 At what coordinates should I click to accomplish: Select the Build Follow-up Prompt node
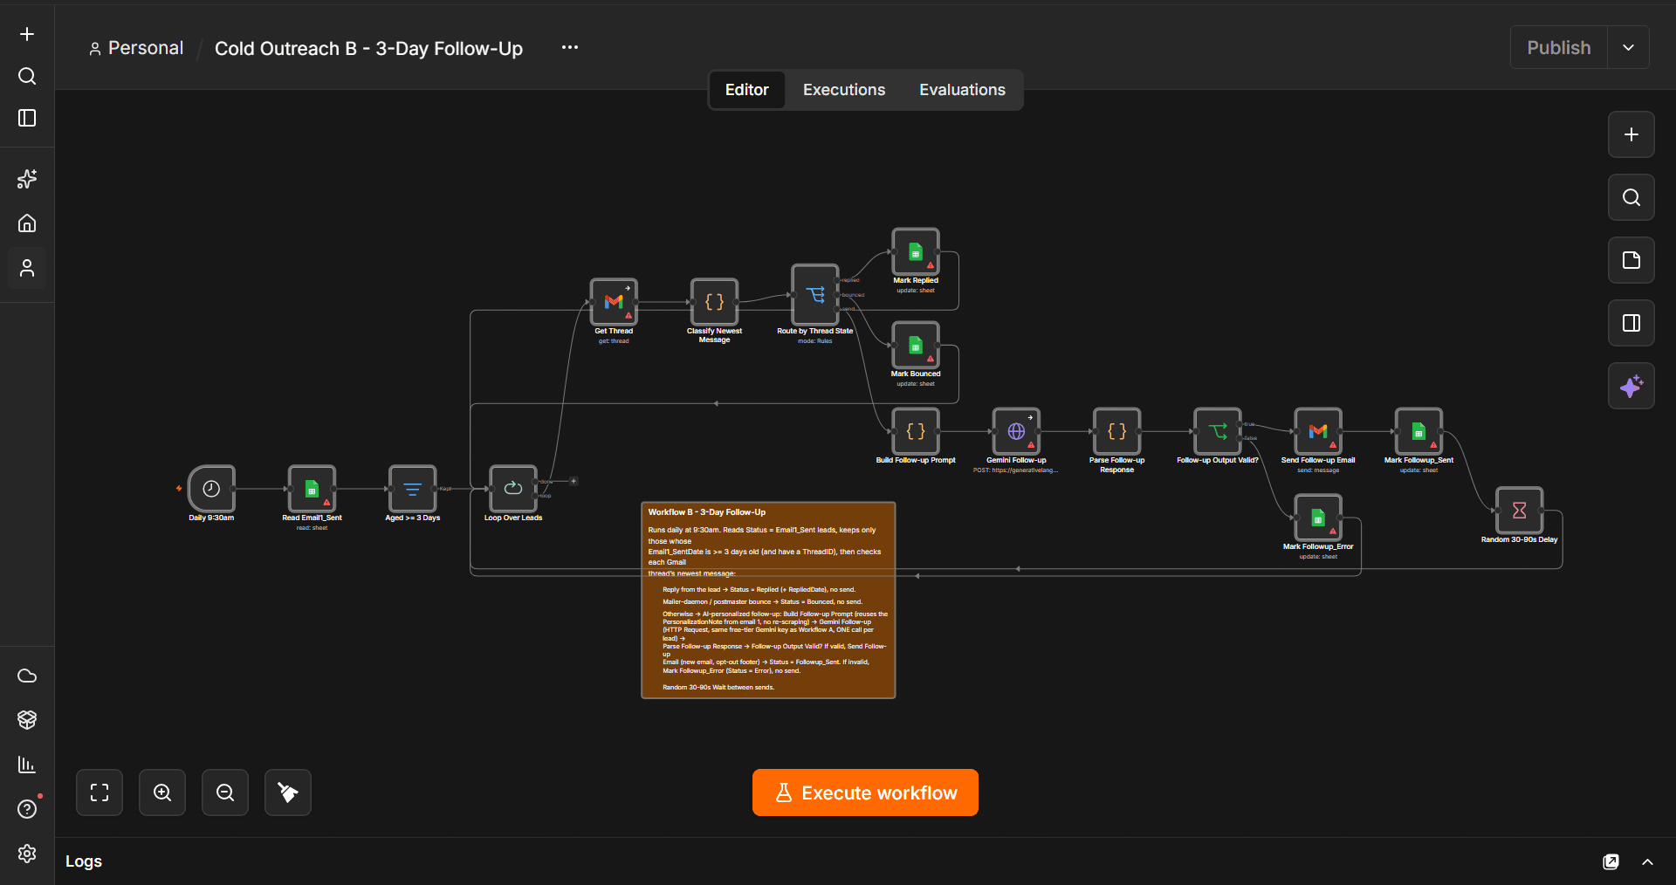pyautogui.click(x=916, y=431)
